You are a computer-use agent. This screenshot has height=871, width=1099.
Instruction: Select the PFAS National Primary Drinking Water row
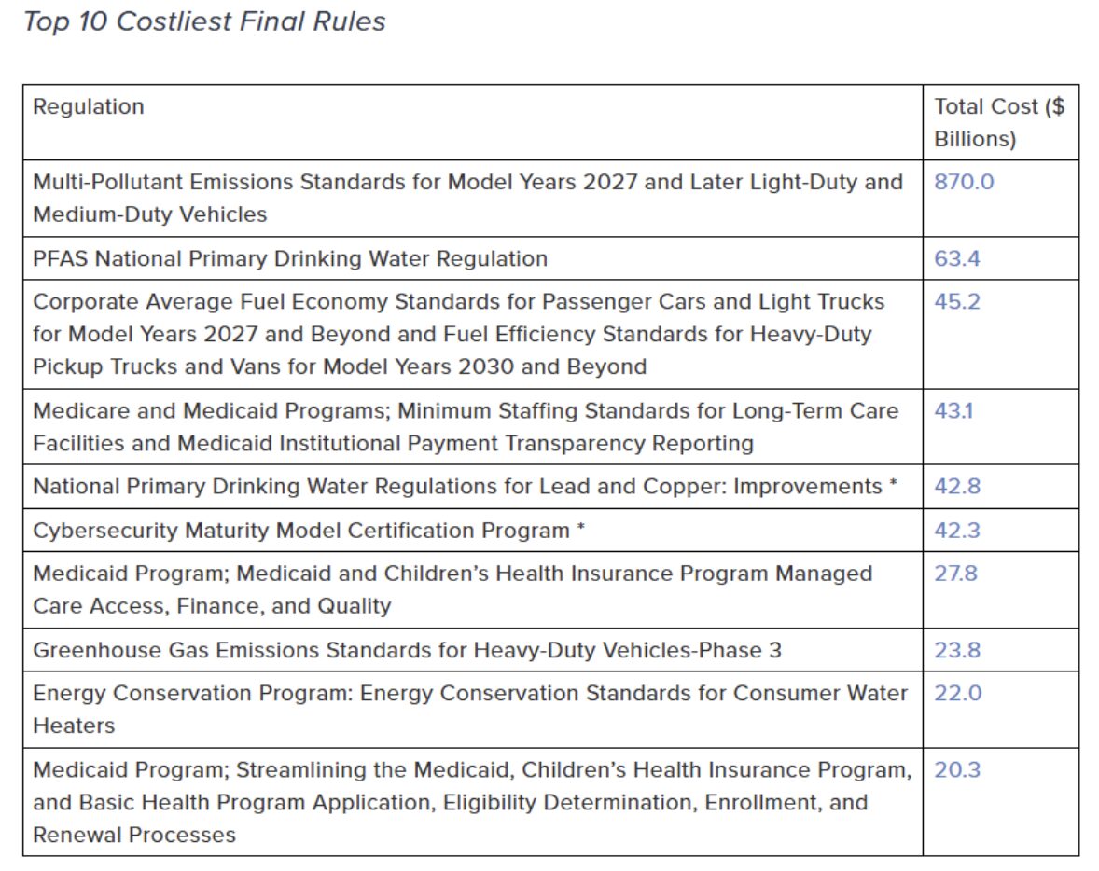tap(551, 258)
